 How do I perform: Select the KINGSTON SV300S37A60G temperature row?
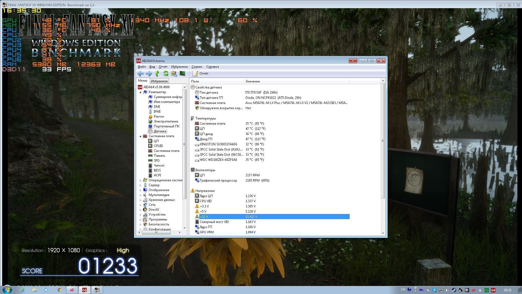(272, 144)
